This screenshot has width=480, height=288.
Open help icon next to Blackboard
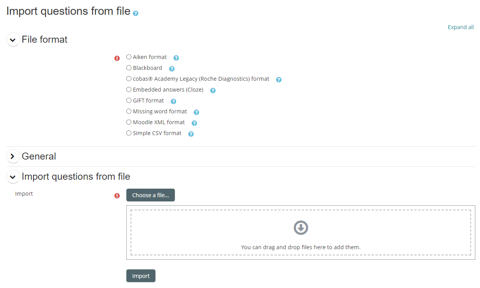coord(171,69)
